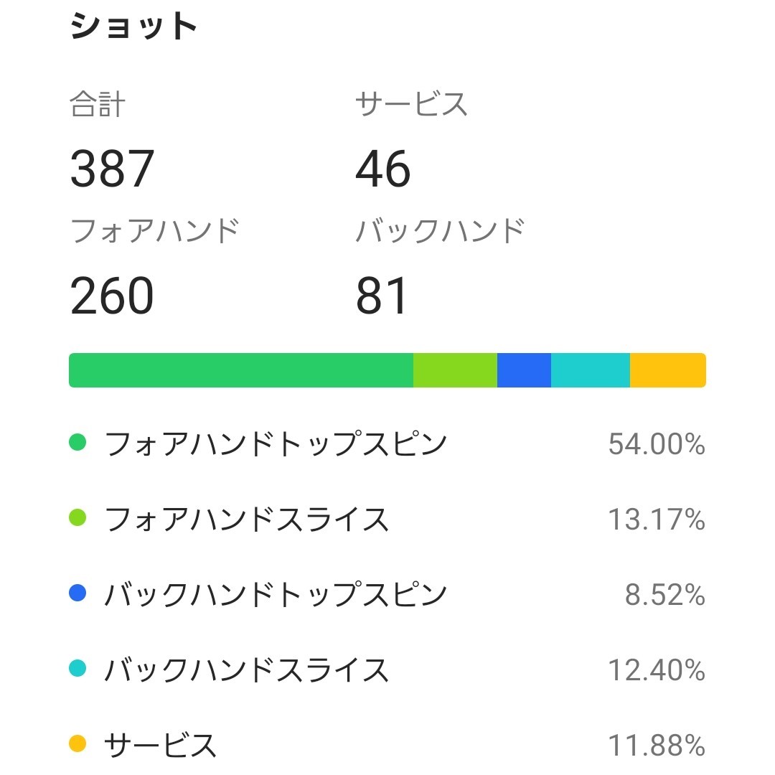Tap the 合計 total count 387
The width and height of the screenshot is (775, 775).
pyautogui.click(x=113, y=169)
